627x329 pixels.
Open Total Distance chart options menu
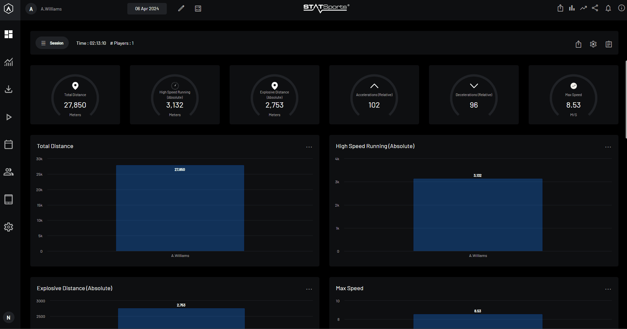(x=309, y=147)
